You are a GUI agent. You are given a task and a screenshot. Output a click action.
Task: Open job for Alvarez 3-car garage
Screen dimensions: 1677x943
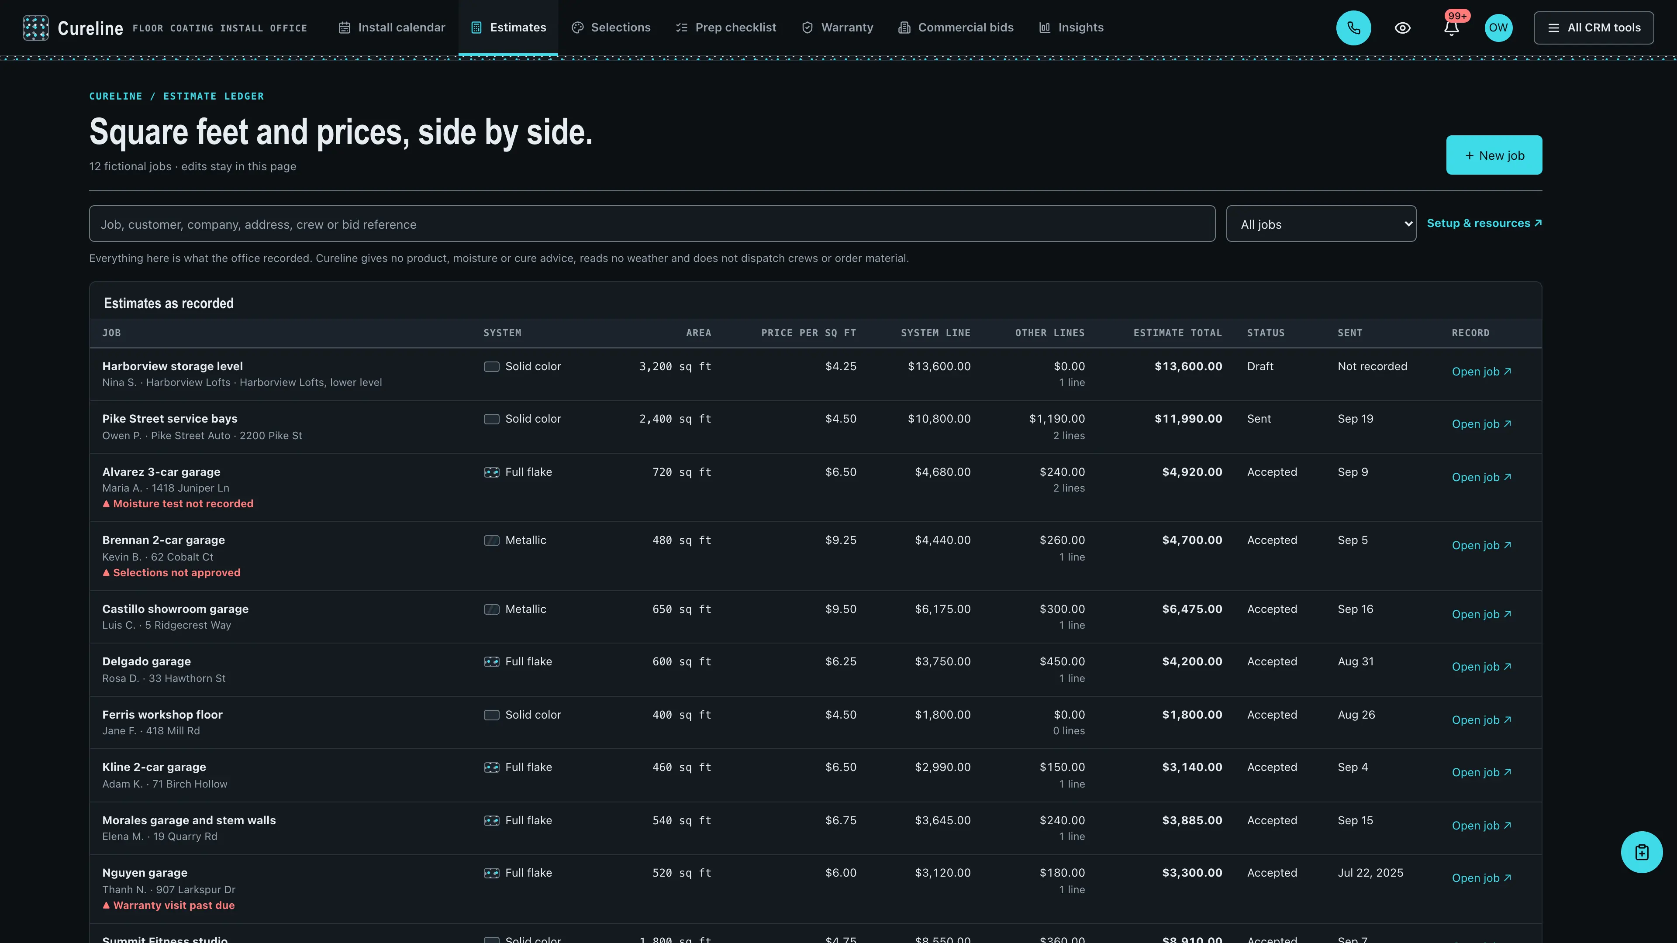(1481, 477)
